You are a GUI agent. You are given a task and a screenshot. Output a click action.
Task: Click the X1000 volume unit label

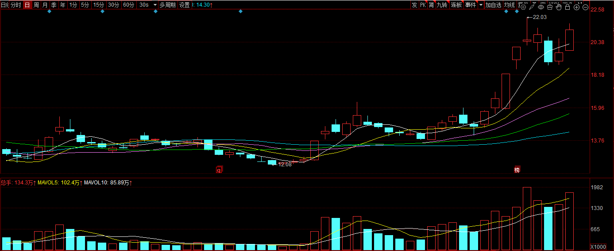pyautogui.click(x=599, y=247)
